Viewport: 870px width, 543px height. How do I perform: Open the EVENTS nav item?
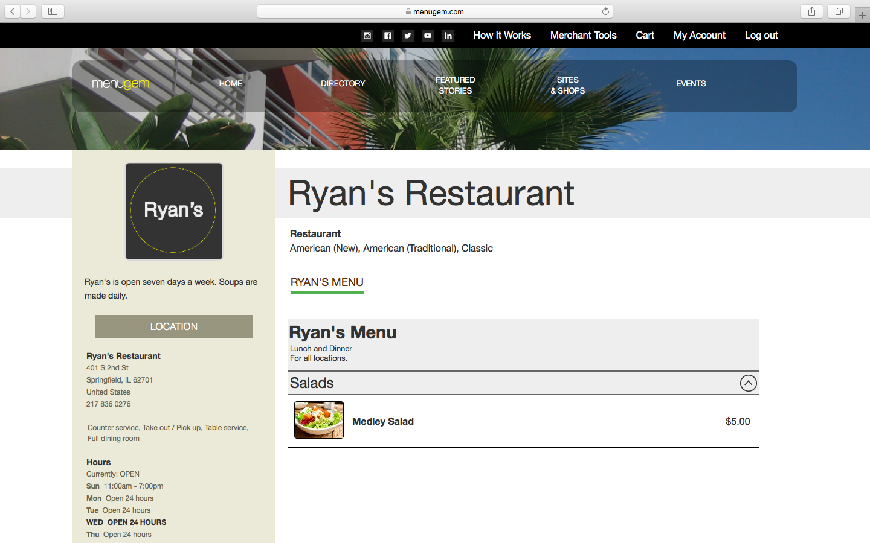click(x=691, y=84)
